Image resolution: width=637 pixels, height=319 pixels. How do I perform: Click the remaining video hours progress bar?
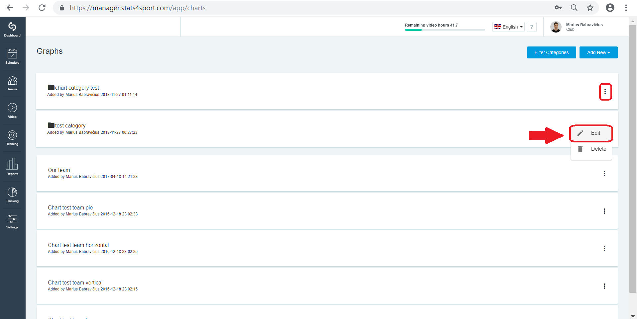click(x=445, y=30)
